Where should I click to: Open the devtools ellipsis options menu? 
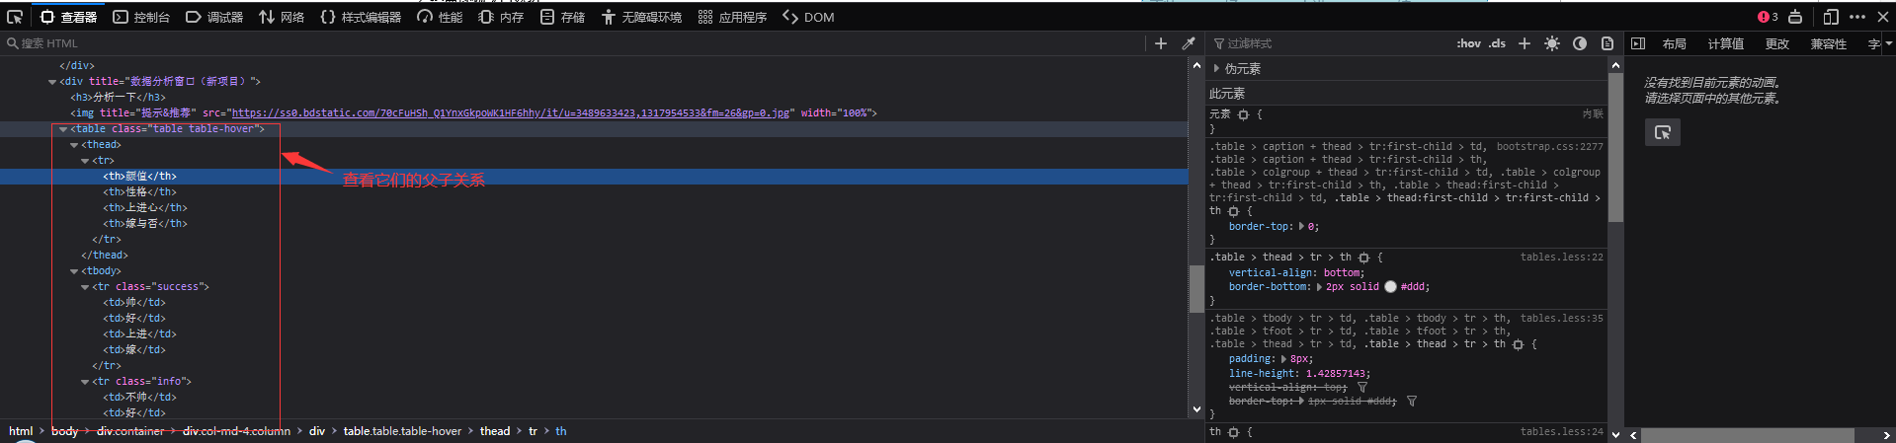(1857, 17)
